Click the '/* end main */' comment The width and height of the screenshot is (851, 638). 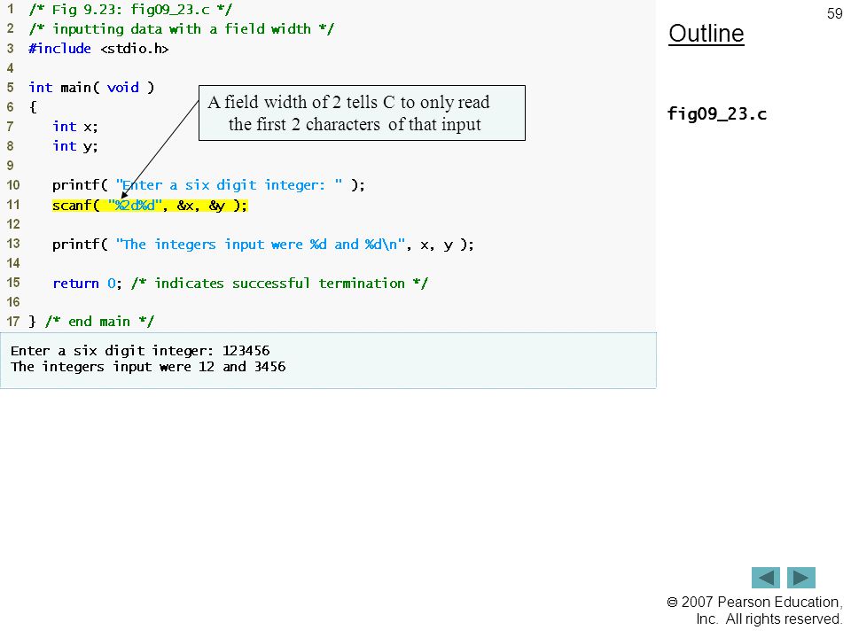click(100, 322)
